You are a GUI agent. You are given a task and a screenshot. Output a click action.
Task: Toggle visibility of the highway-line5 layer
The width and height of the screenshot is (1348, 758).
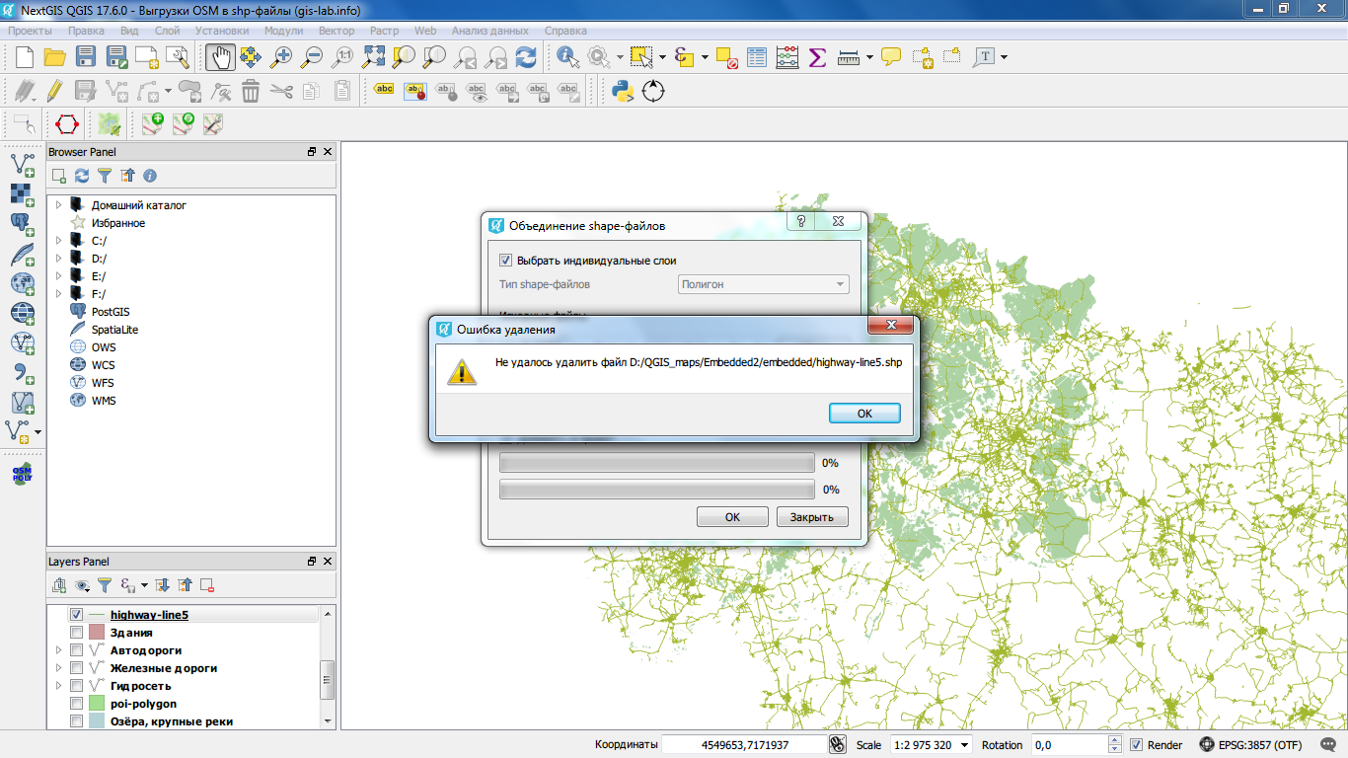click(76, 615)
